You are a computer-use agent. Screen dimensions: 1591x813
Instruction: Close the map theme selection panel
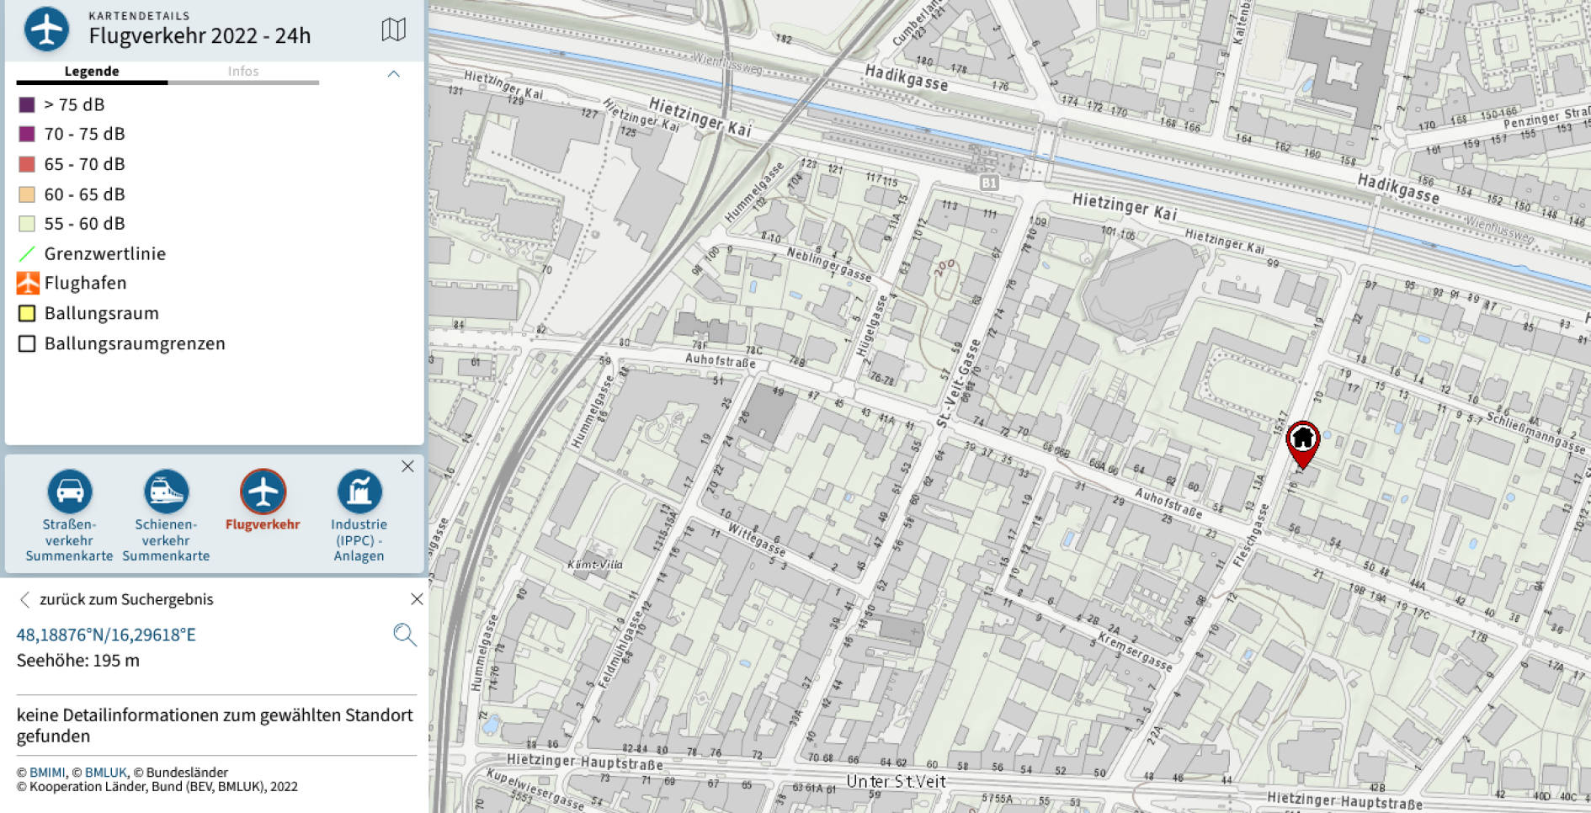point(407,466)
